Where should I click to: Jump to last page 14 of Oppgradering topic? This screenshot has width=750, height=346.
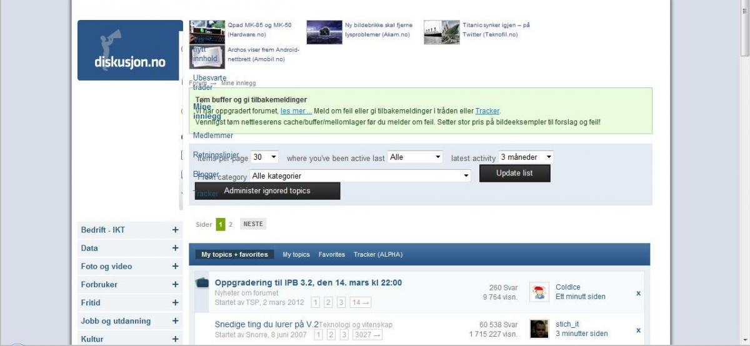tap(361, 302)
